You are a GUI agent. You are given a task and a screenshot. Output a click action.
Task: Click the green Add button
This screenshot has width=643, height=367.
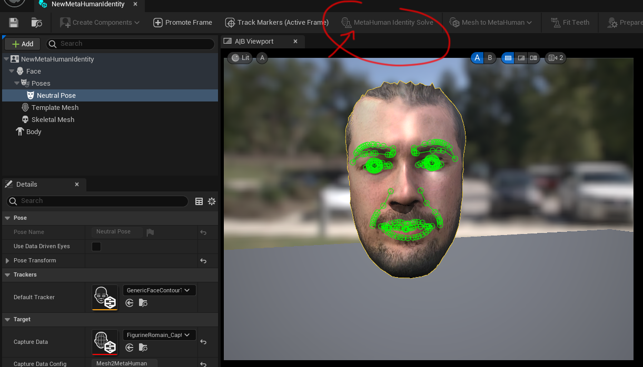pyautogui.click(x=23, y=44)
